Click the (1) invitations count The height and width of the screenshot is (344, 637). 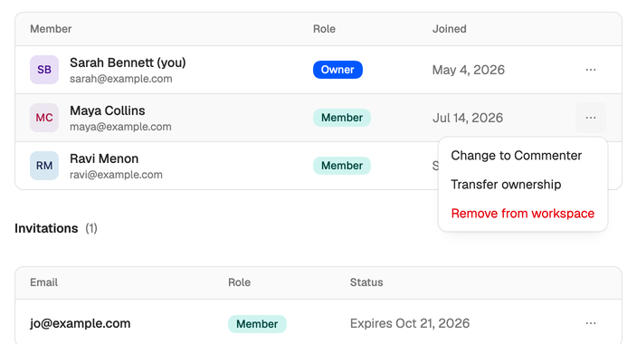point(91,228)
